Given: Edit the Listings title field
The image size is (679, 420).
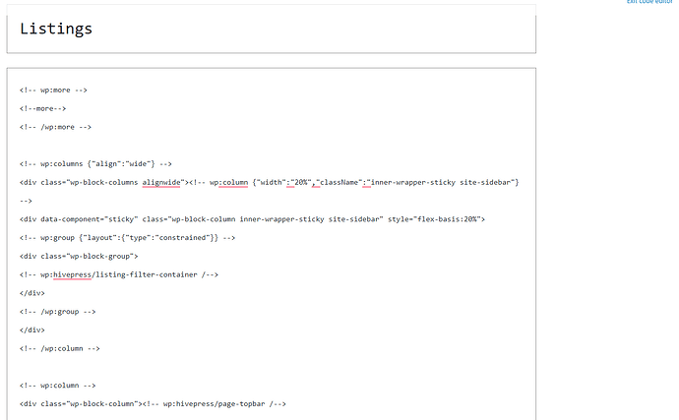Looking at the screenshot, I should (271, 29).
